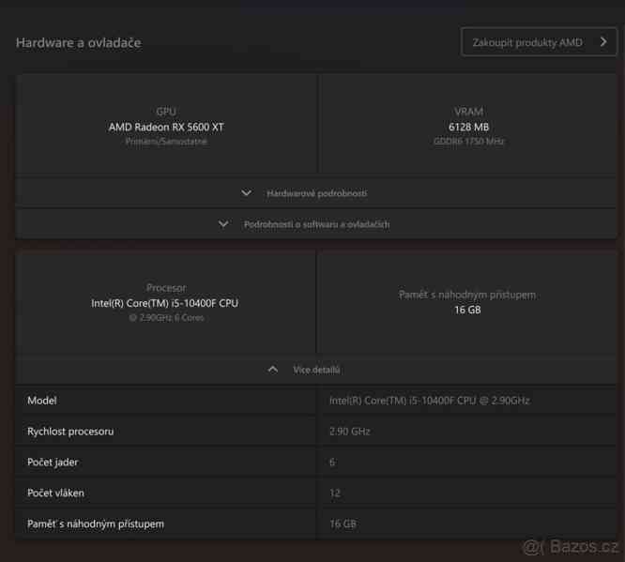Click the Model row label
This screenshot has width=625, height=562.
point(42,401)
